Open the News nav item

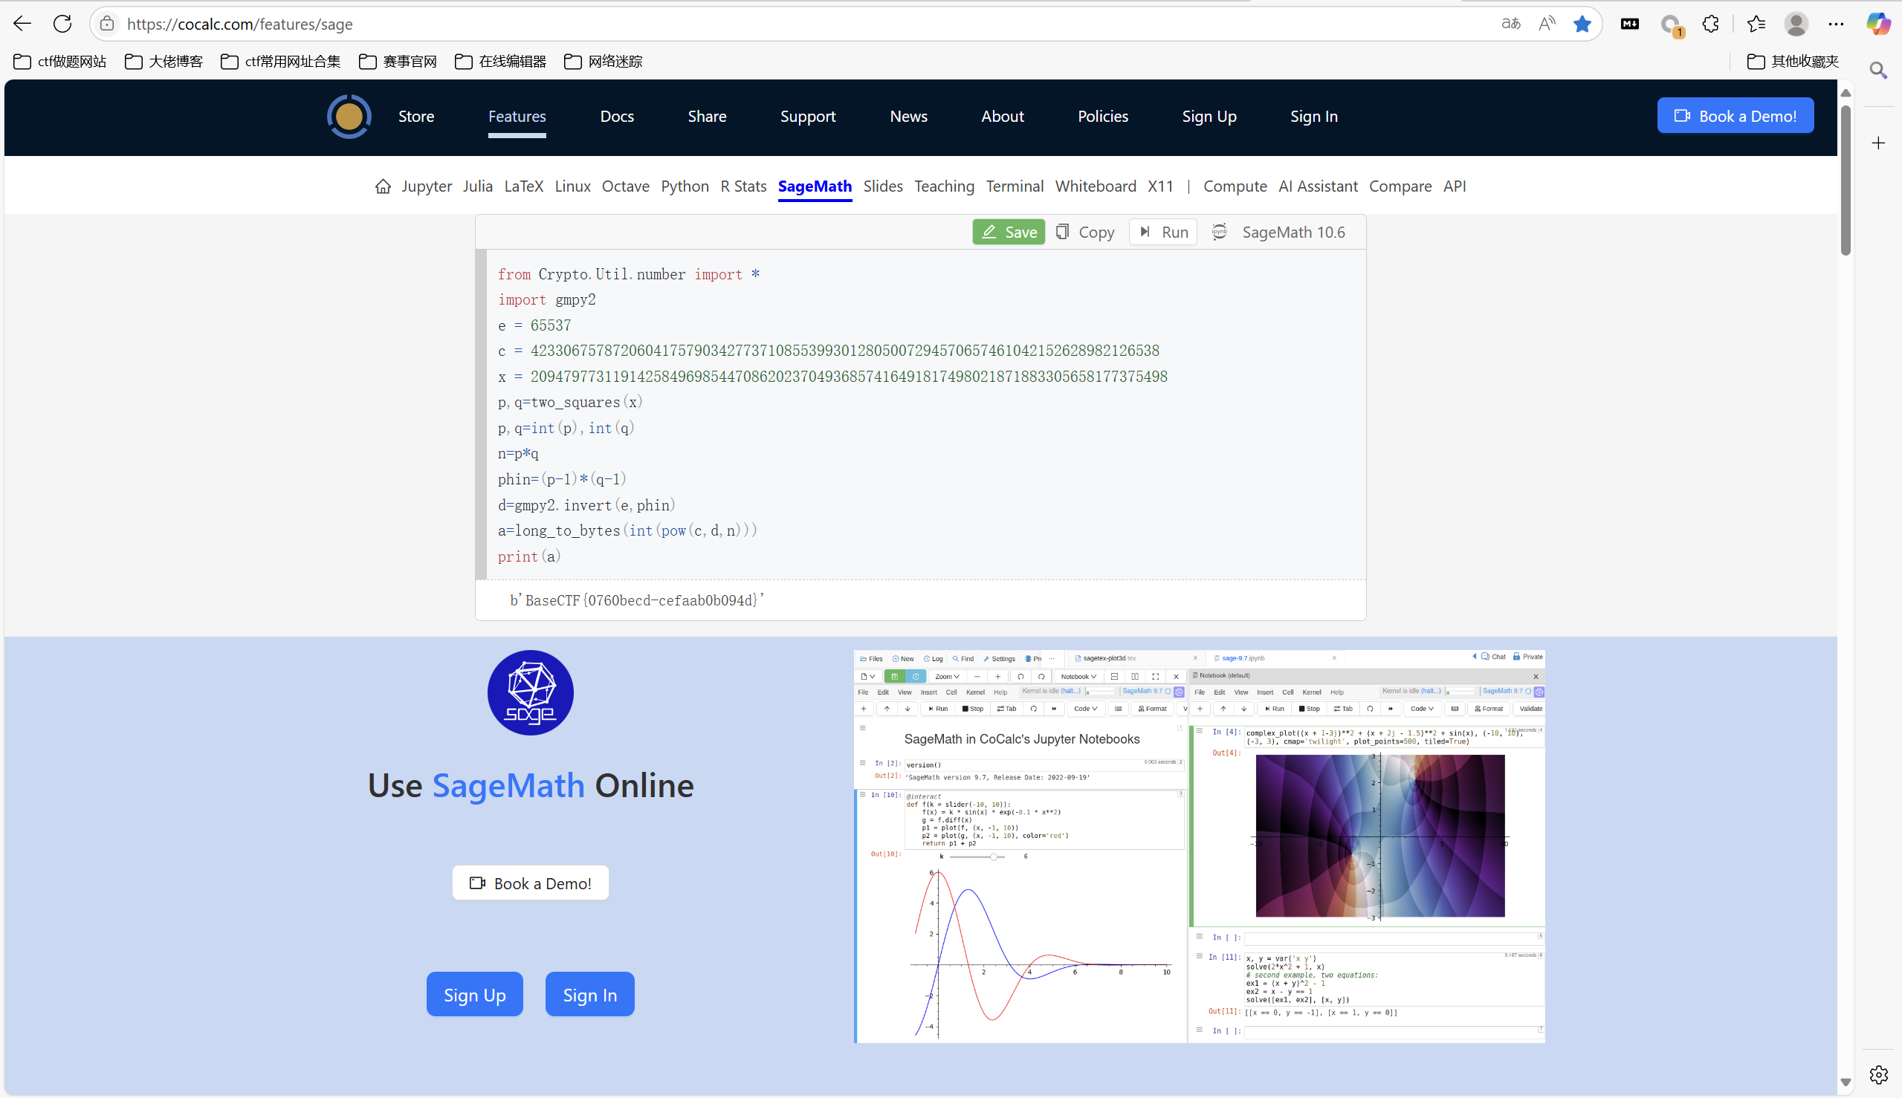[x=908, y=116]
